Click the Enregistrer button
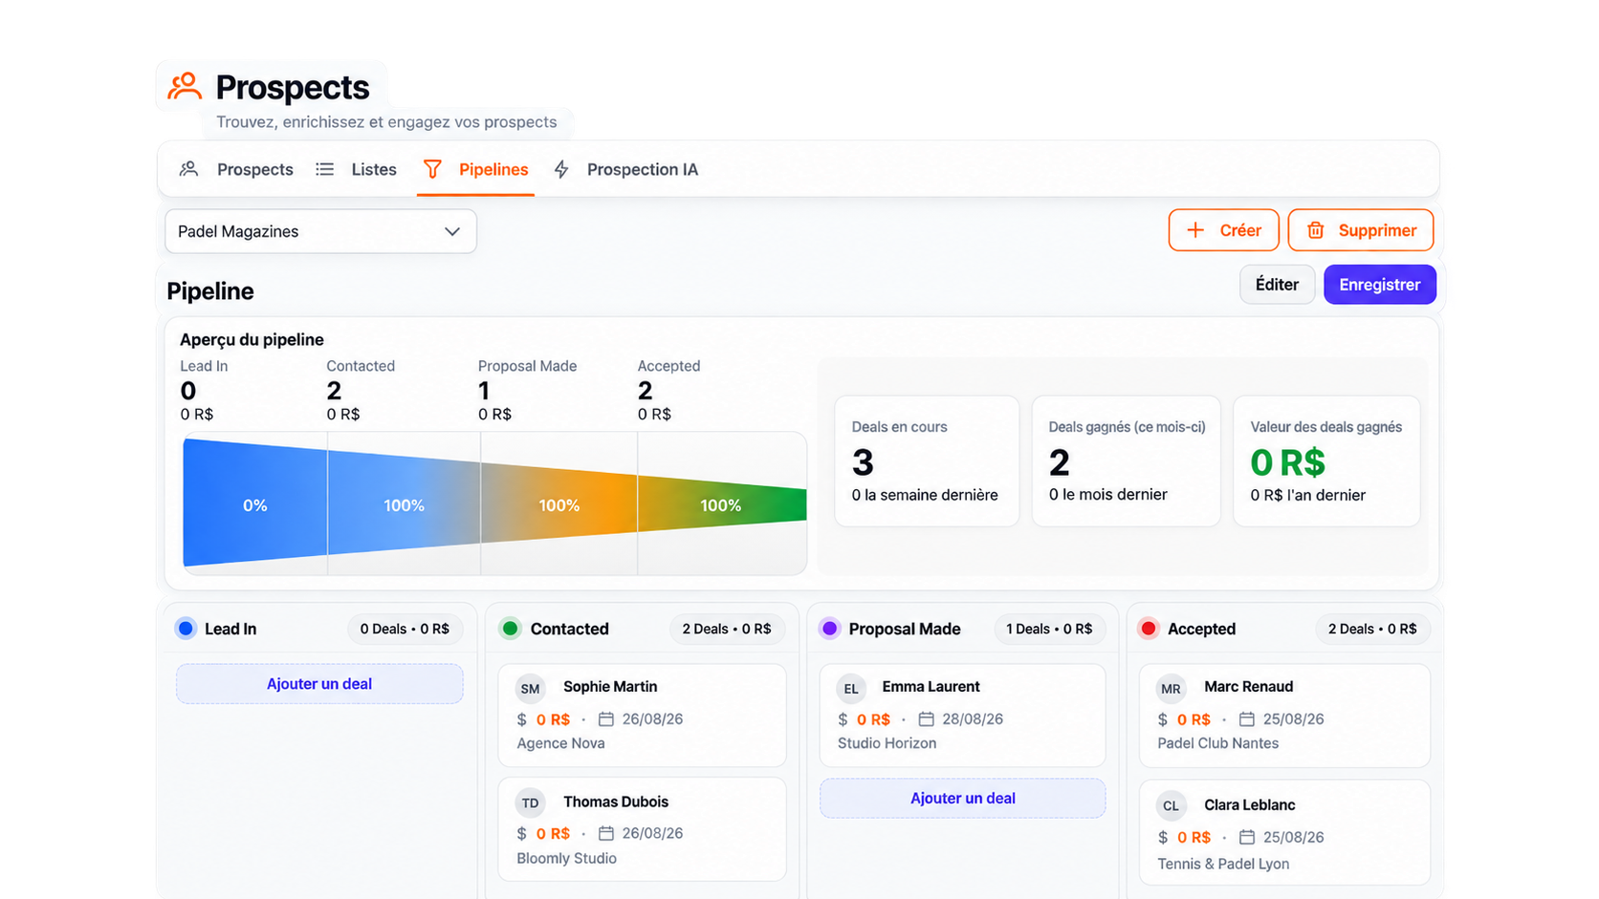 [1379, 285]
